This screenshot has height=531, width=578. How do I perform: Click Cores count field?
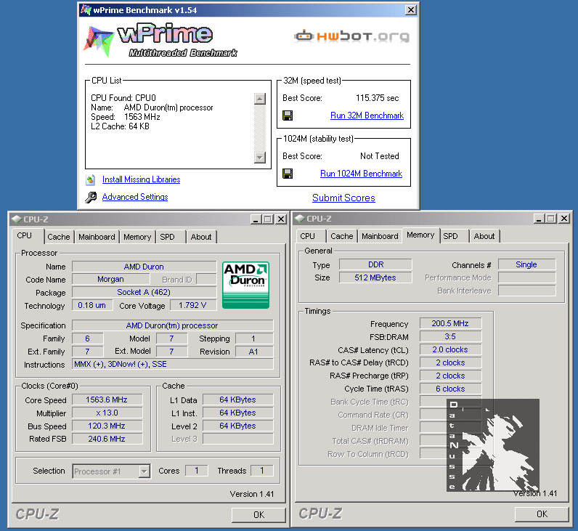[x=197, y=471]
